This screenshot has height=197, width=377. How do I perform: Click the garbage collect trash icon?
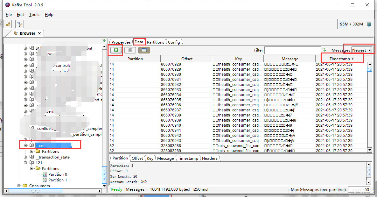click(x=369, y=24)
